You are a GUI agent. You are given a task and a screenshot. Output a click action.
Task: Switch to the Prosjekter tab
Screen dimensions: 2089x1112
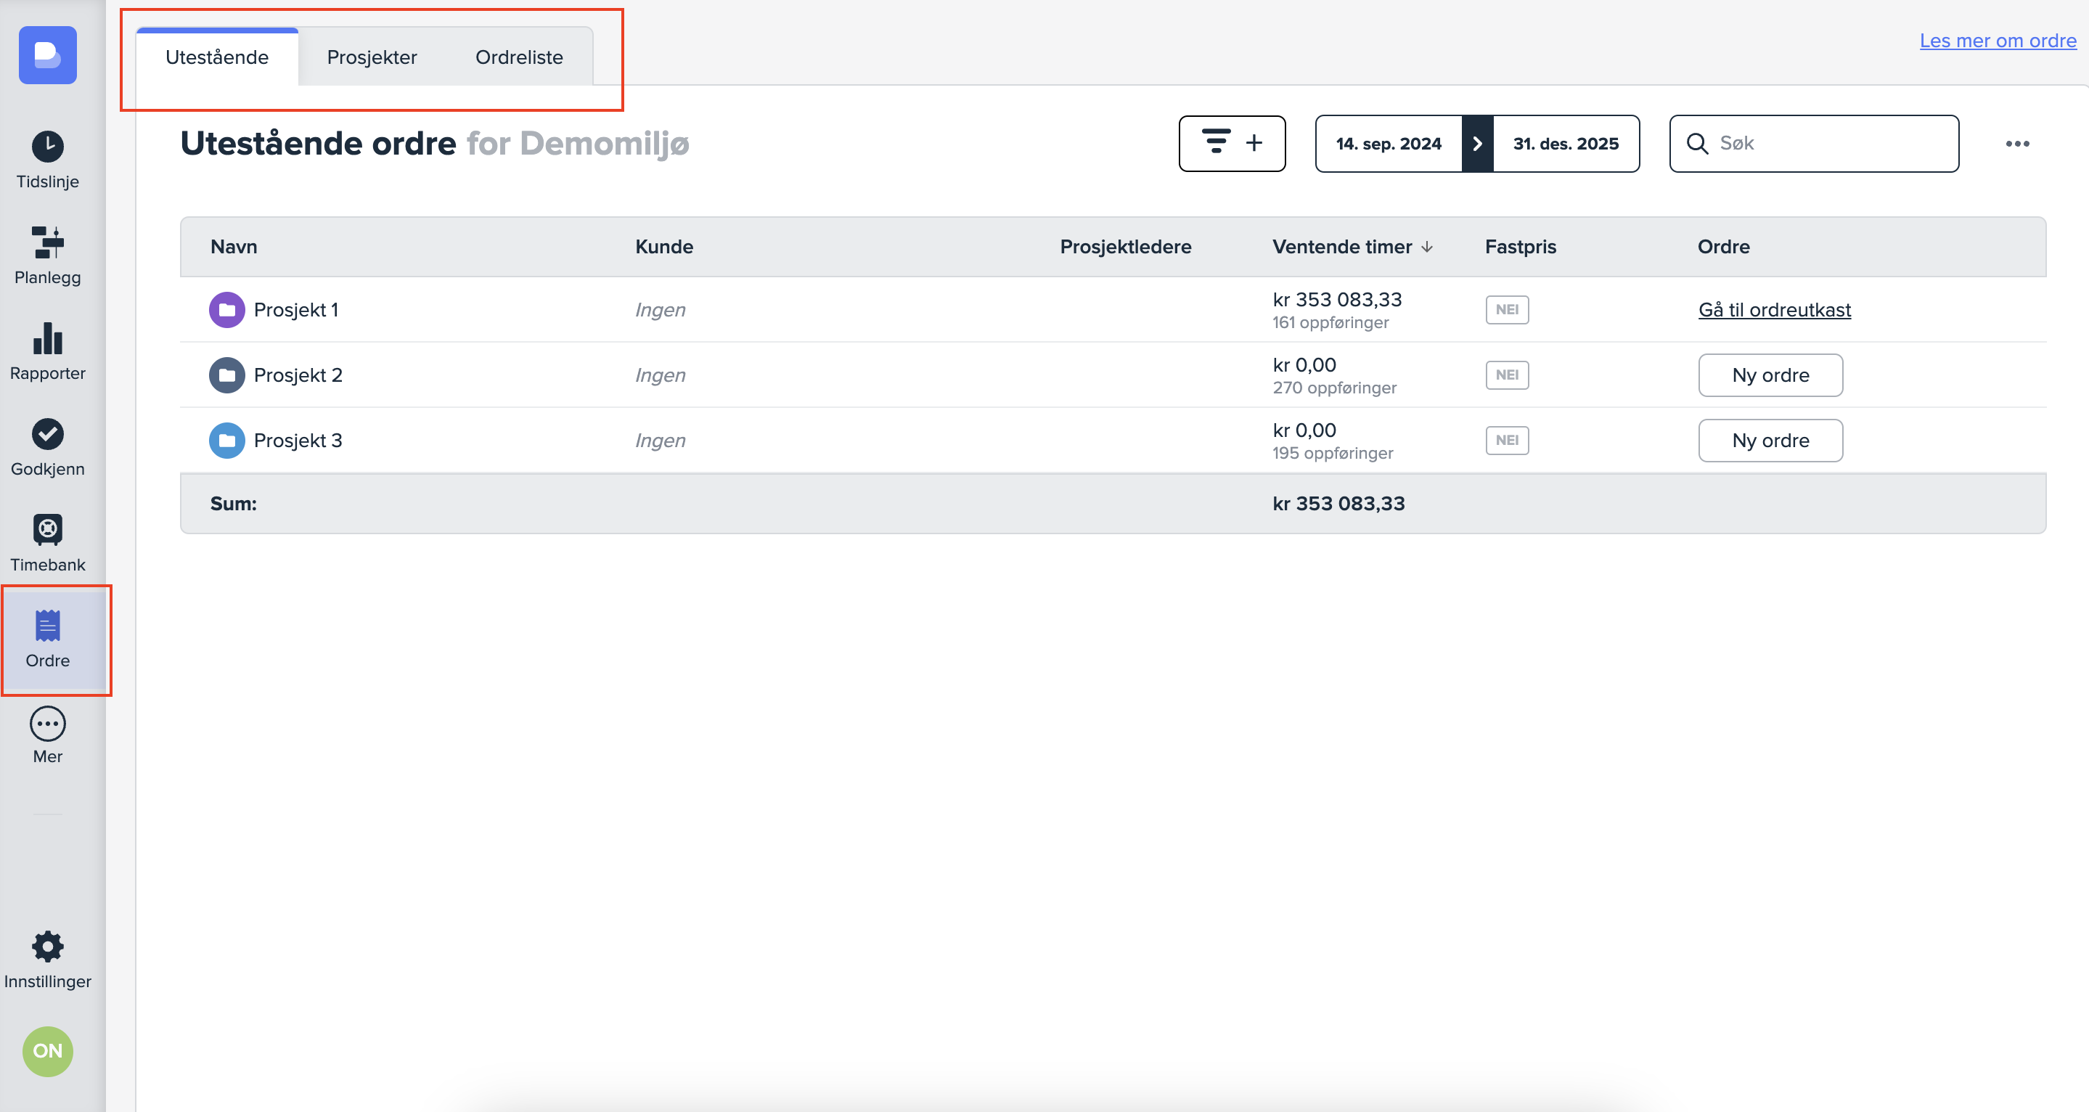pos(372,57)
